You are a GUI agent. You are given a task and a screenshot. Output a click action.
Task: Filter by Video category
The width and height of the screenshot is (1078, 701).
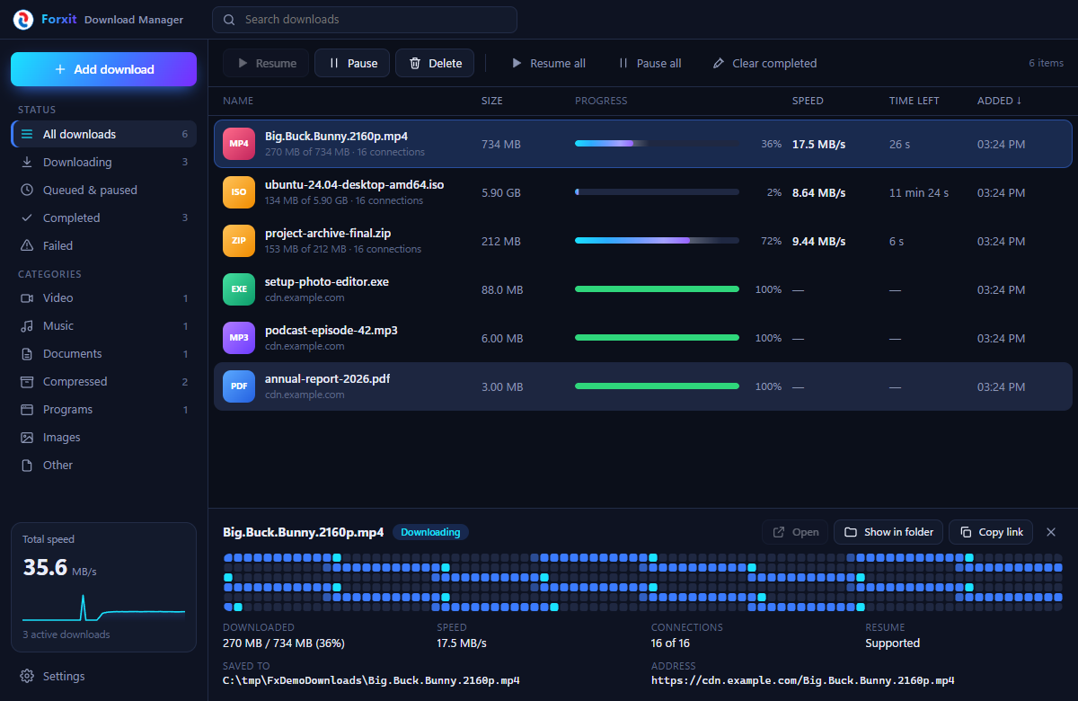coord(103,297)
